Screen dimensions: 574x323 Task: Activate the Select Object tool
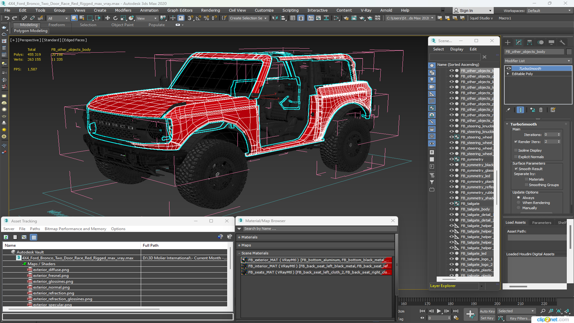point(74,18)
